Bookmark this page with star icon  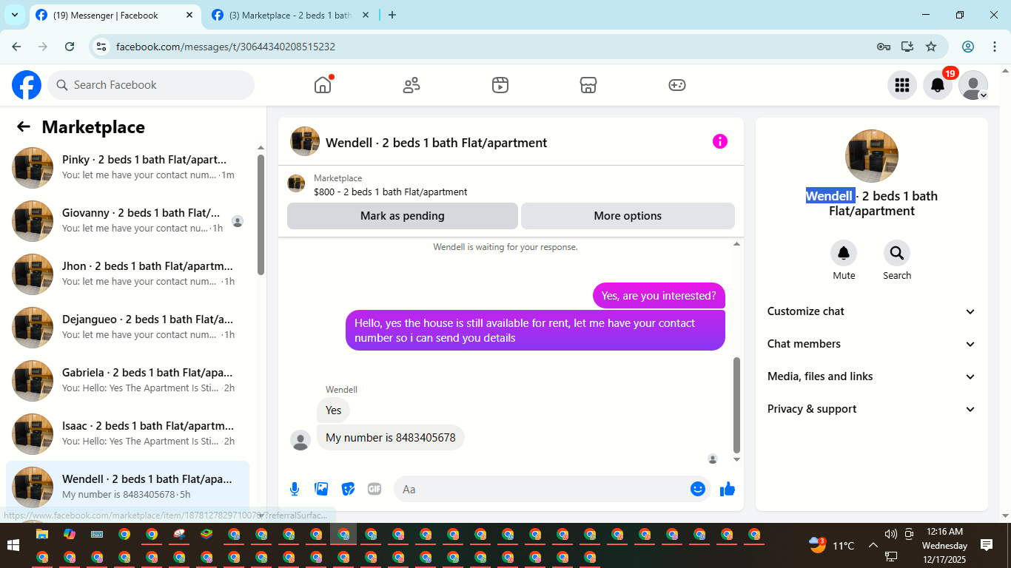tap(931, 47)
